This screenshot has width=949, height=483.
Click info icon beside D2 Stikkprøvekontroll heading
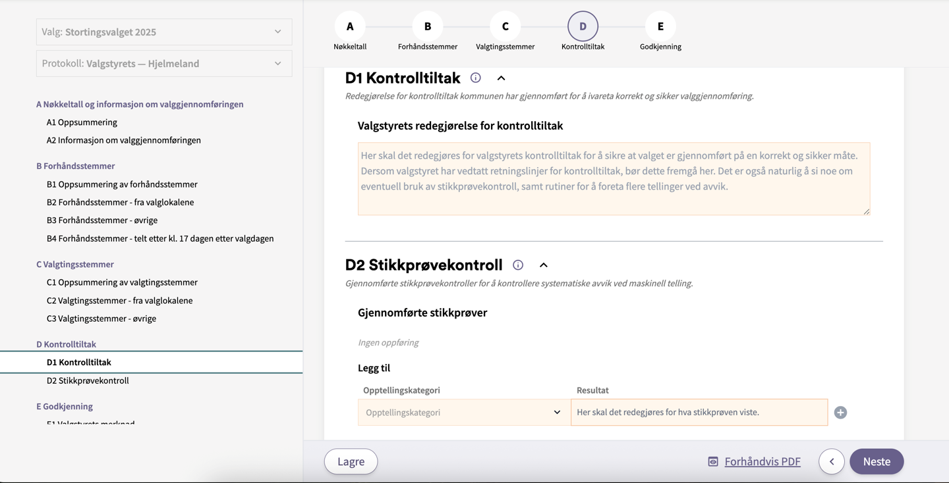pyautogui.click(x=518, y=265)
